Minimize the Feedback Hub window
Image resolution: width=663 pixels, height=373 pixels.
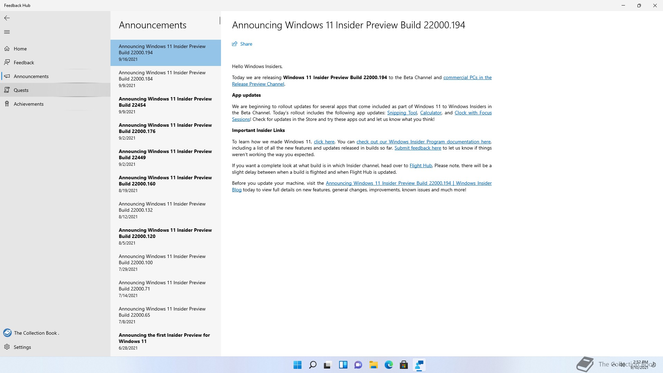(623, 6)
